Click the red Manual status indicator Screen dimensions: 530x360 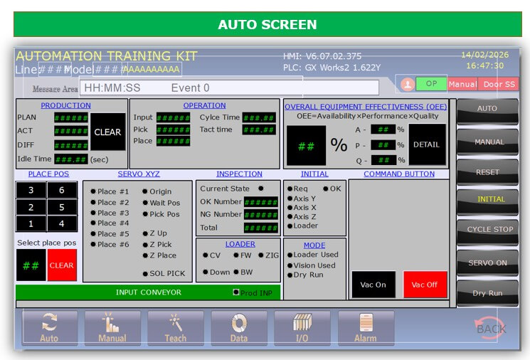coord(462,84)
